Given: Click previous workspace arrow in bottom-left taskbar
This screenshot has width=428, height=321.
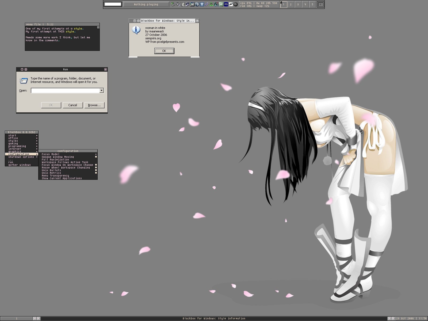Looking at the screenshot, I should click(x=35, y=318).
